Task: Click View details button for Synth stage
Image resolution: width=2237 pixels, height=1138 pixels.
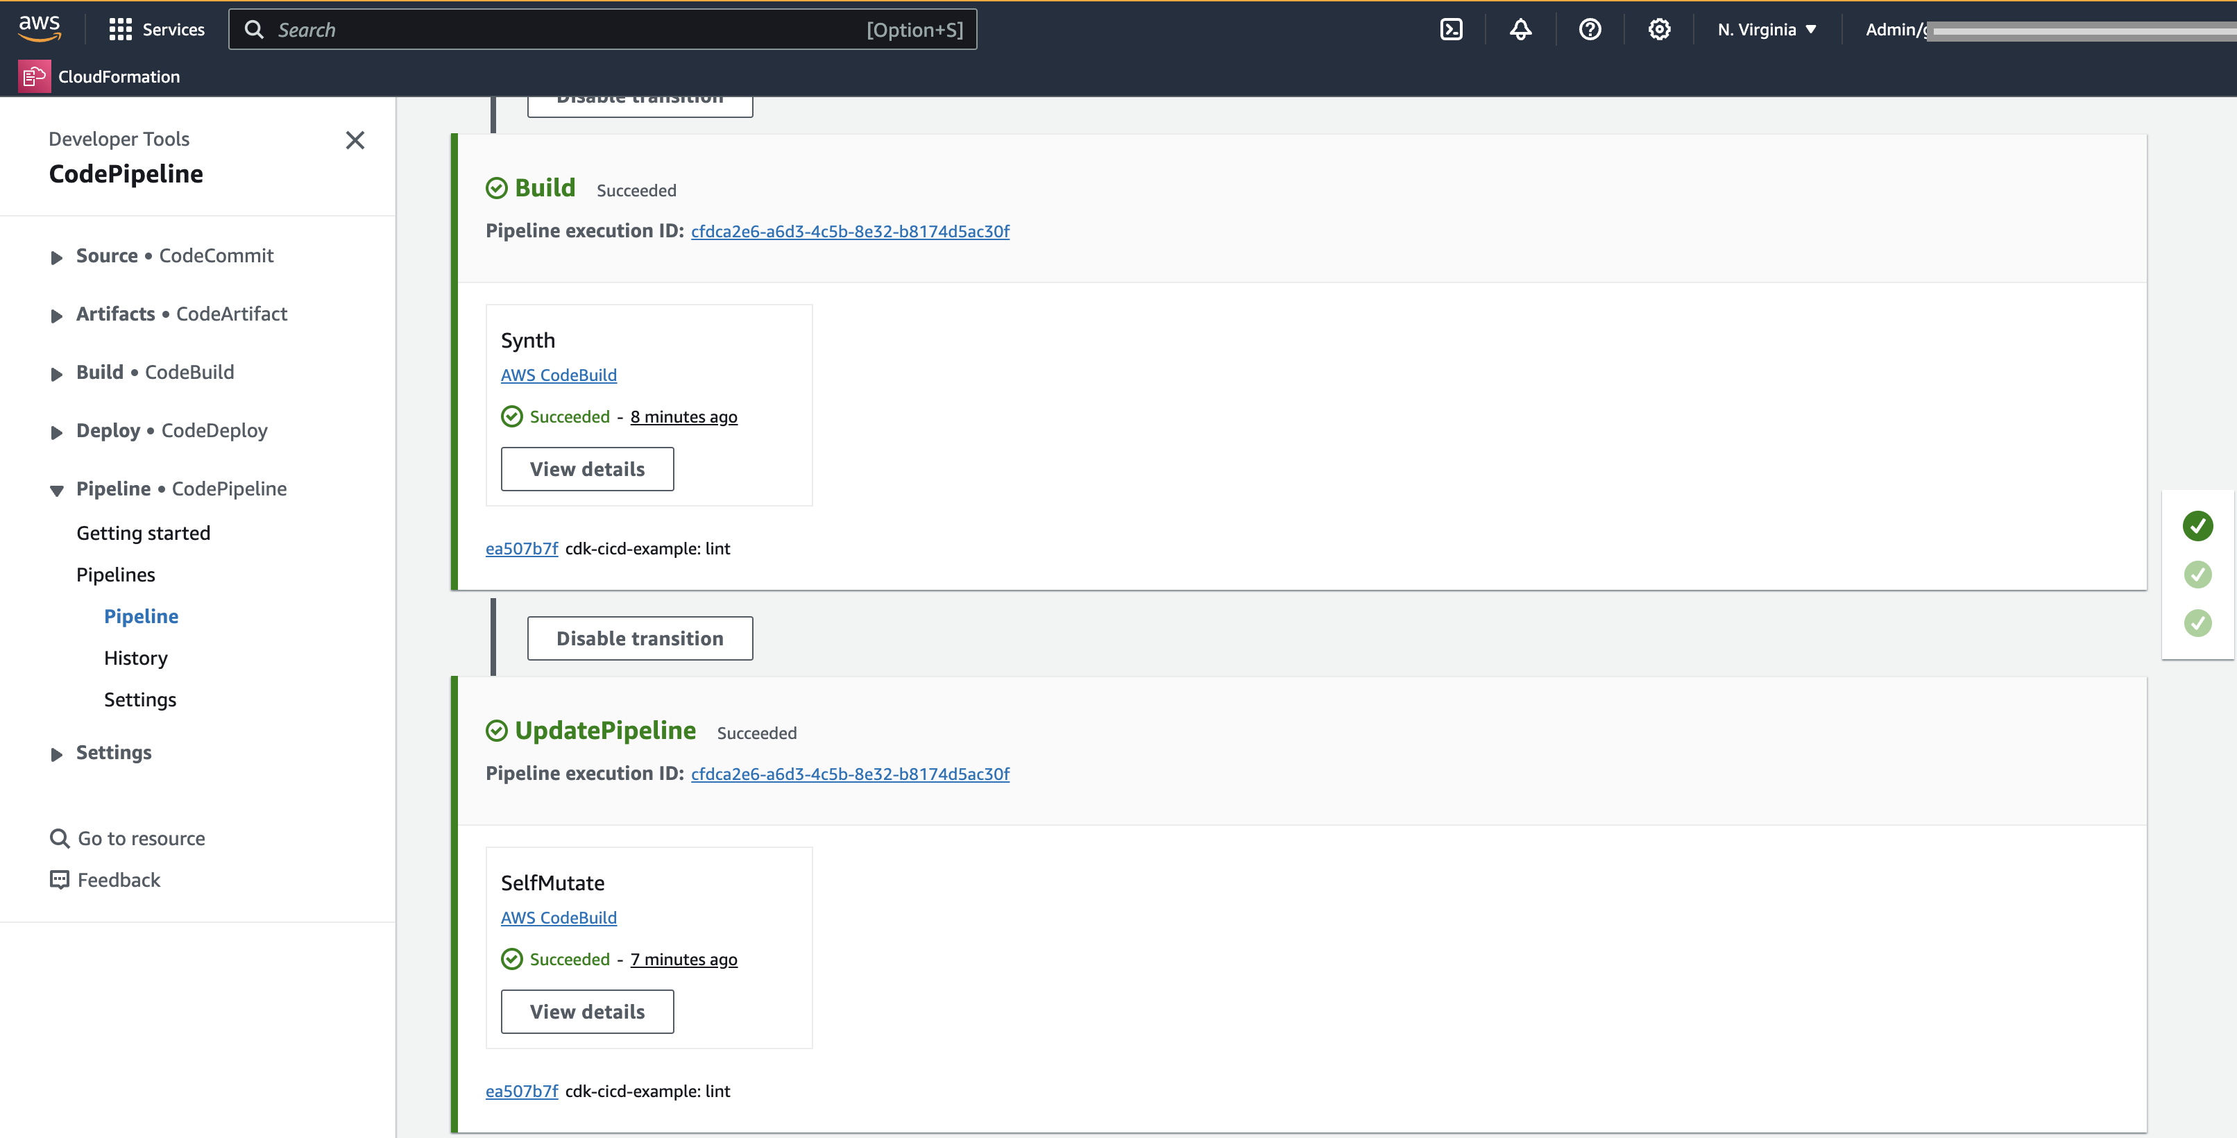Action: coord(586,468)
